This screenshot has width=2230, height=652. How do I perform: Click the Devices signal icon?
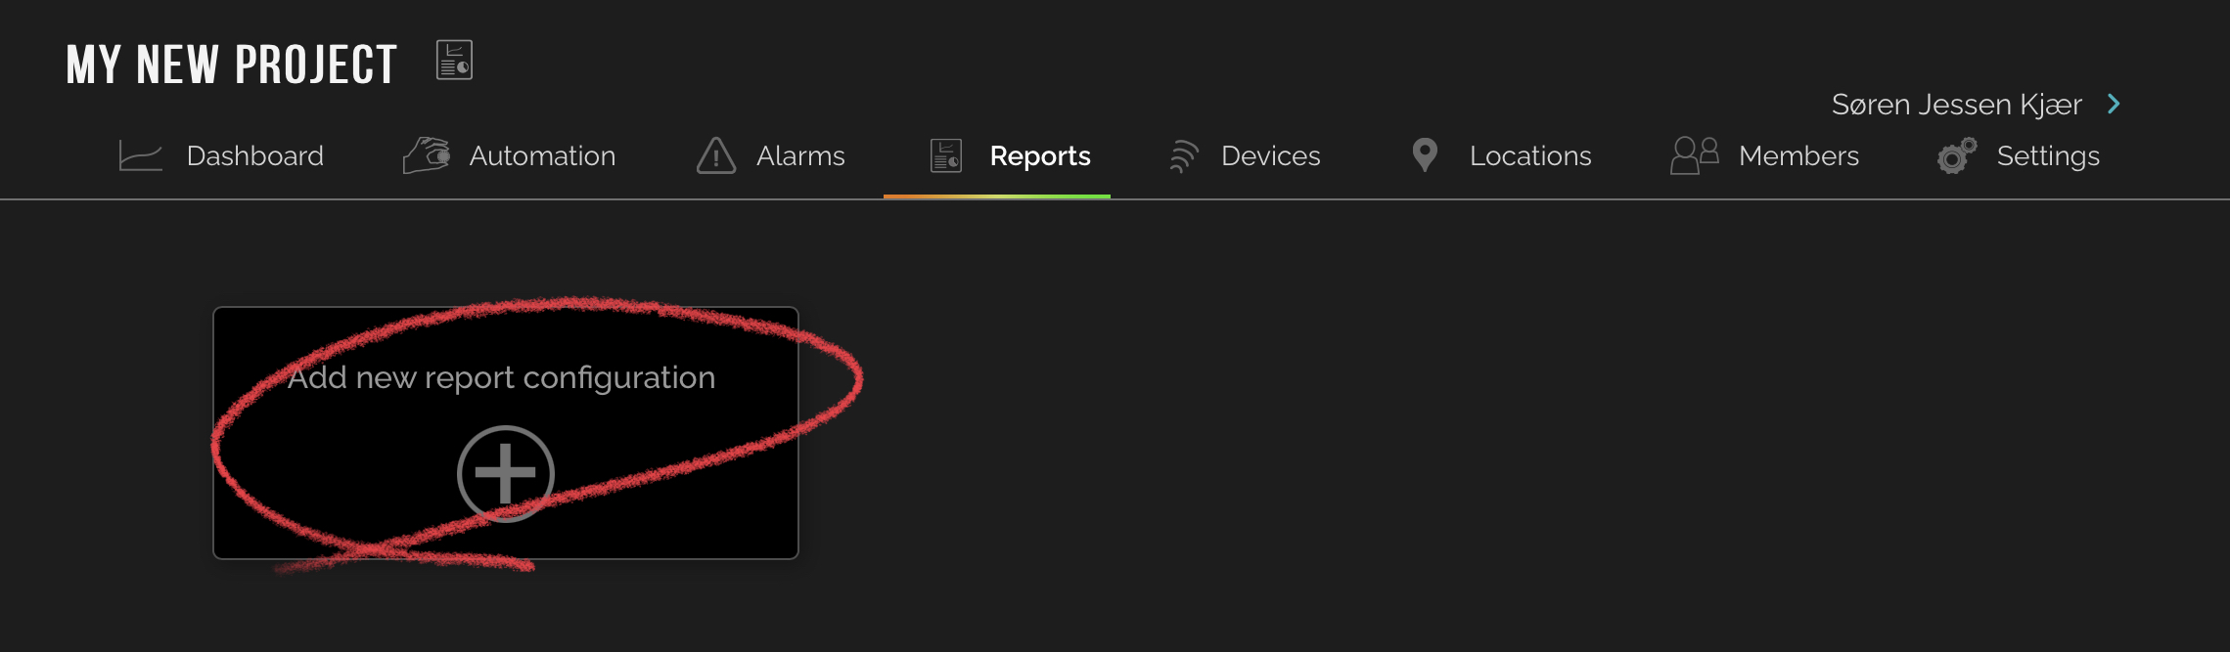coord(1184,156)
